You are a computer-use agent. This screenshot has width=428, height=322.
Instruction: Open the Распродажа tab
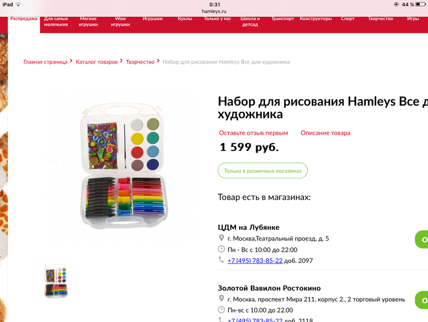24,18
